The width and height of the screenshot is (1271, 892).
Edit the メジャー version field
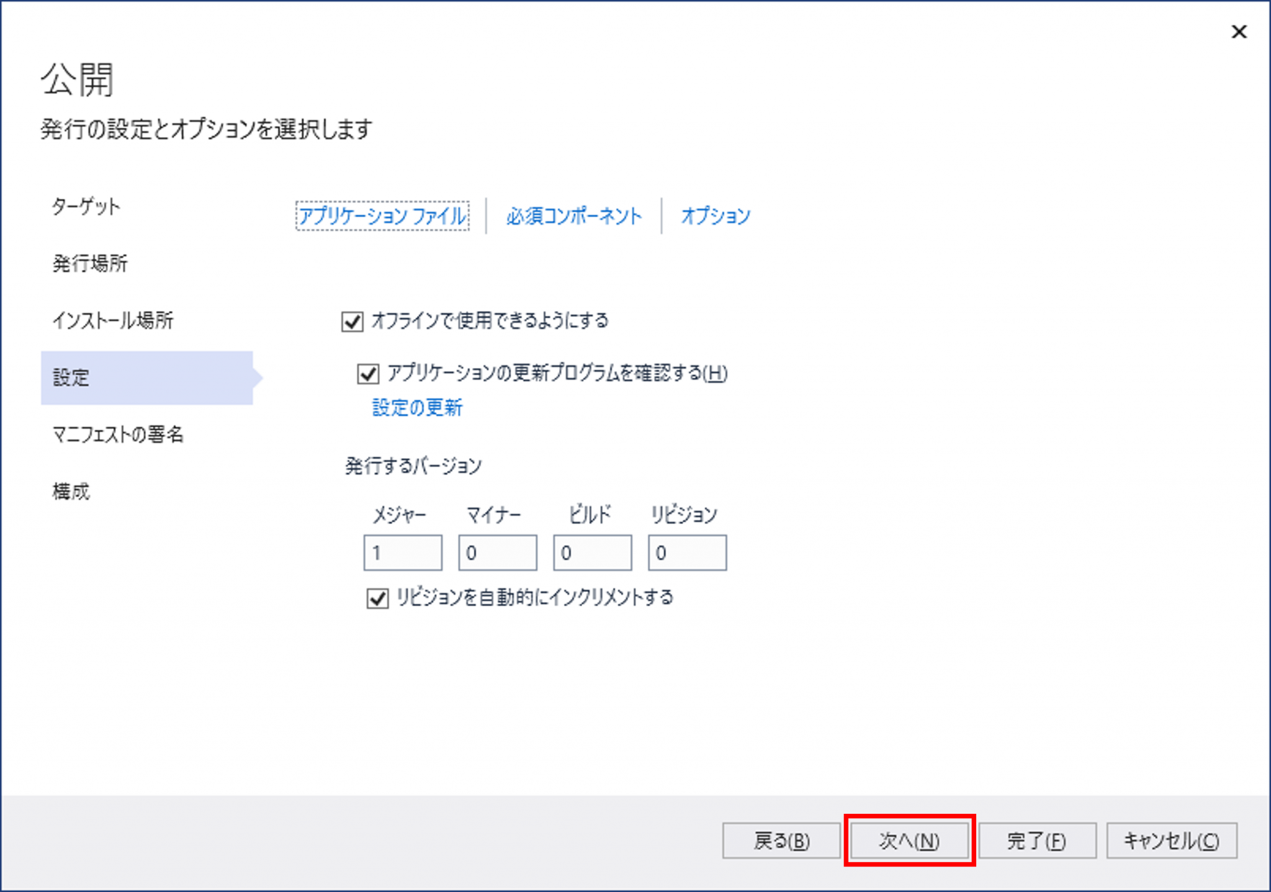402,552
